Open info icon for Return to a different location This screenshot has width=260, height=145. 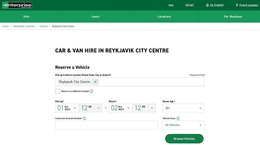coord(91,91)
